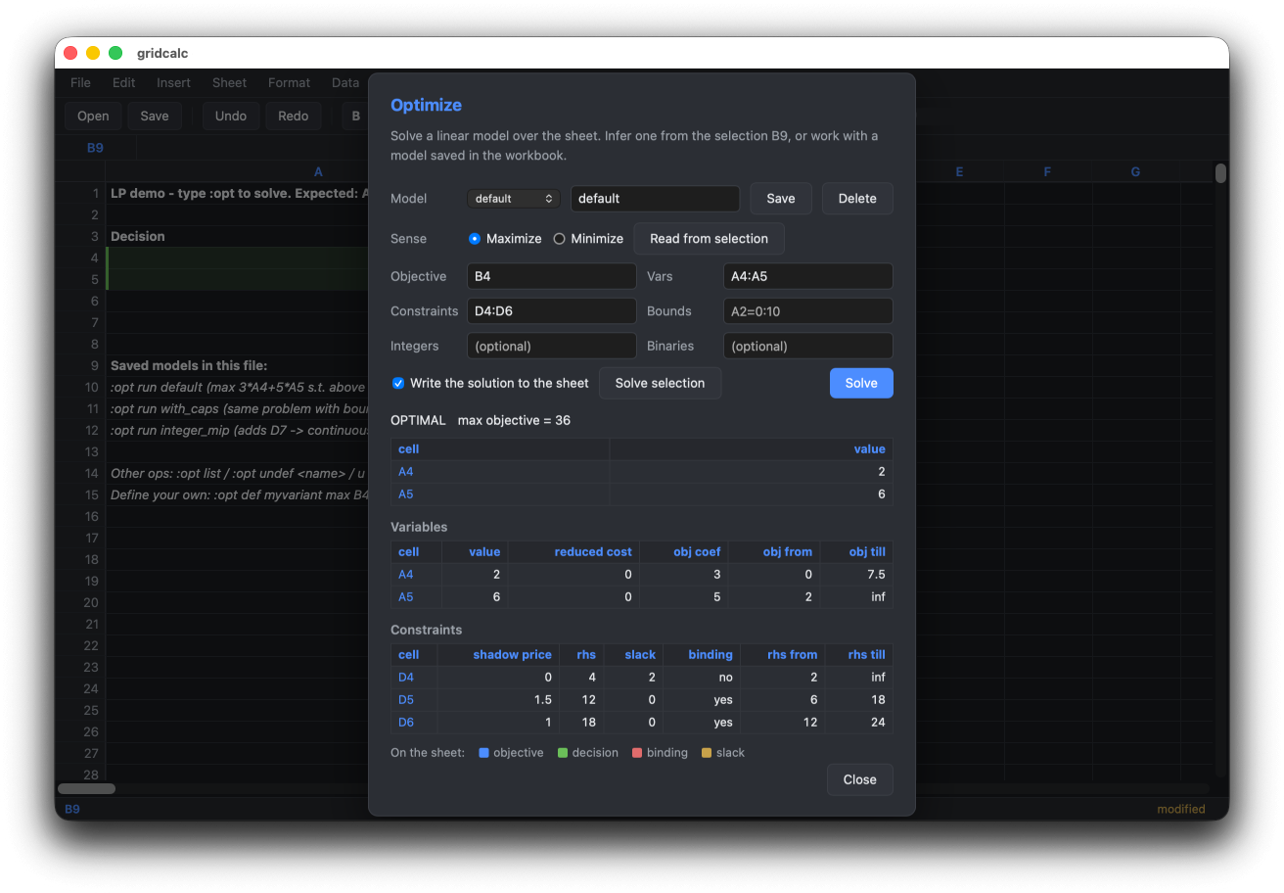Screen dimensions: 1284x893
Task: Click column E header
Action: tap(959, 171)
